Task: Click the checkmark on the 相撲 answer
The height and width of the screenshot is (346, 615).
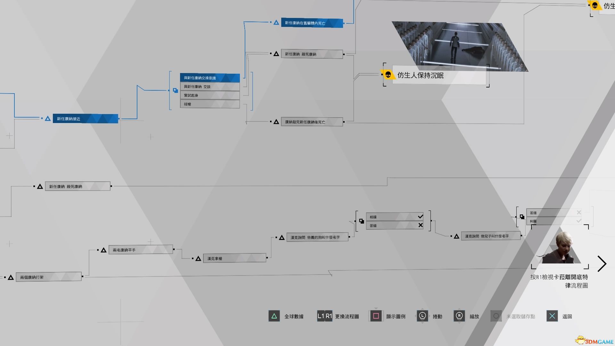Action: [420, 217]
